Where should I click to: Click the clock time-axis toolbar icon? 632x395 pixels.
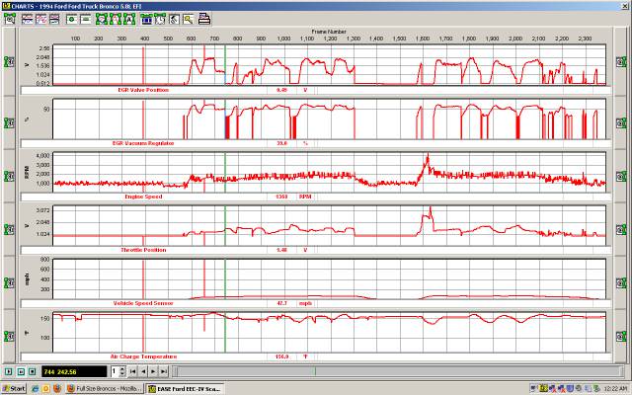click(160, 19)
